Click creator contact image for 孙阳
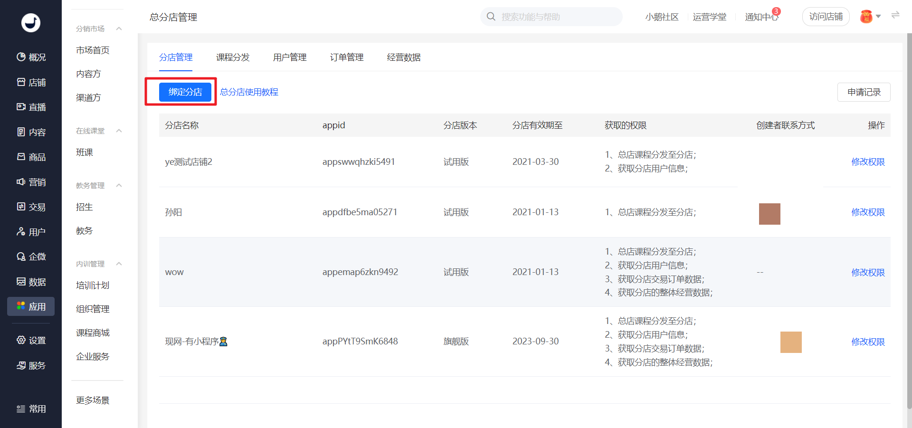 click(769, 214)
